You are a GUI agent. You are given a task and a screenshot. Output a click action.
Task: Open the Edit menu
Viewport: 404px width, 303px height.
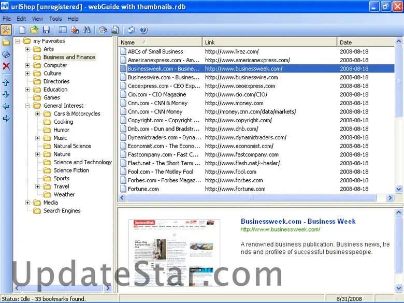[x=21, y=19]
